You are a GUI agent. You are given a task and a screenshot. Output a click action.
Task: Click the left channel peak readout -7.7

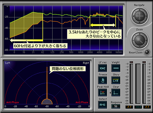tap(129, 107)
